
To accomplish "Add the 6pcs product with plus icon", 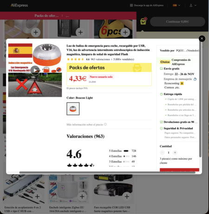I will pos(125,32).
